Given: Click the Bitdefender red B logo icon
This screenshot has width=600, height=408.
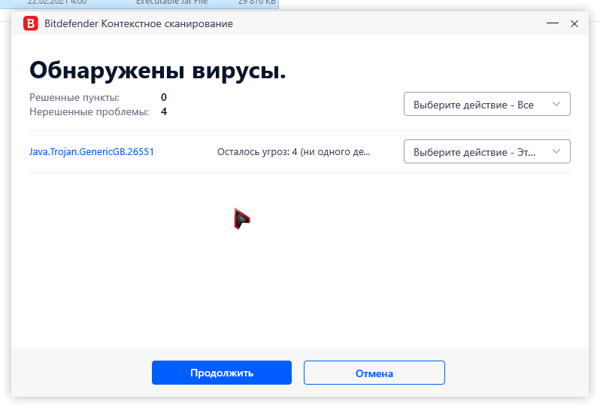Looking at the screenshot, I should [31, 23].
